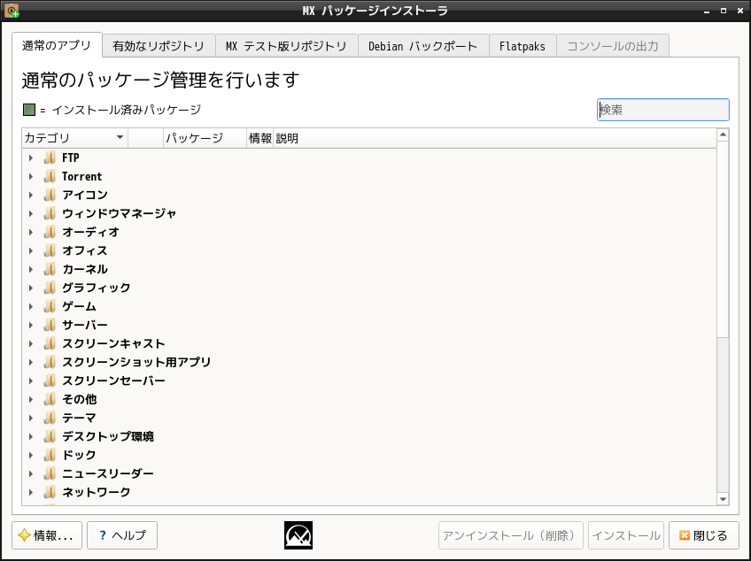Image resolution: width=751 pixels, height=561 pixels.
Task: Click the 情報 column header
Action: [260, 138]
